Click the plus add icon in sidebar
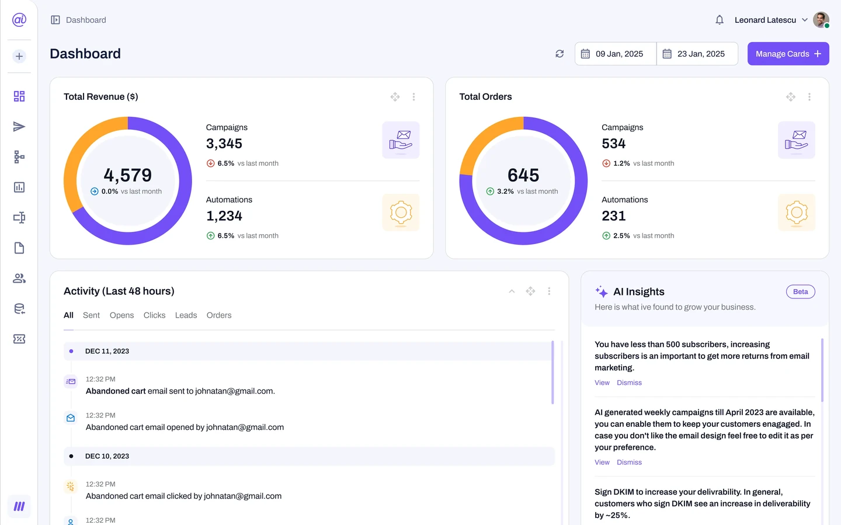The image size is (841, 525). 19,56
